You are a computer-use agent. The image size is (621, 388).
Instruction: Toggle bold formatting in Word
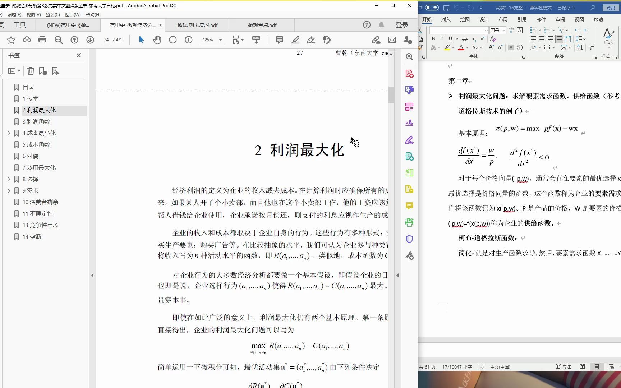(x=433, y=39)
